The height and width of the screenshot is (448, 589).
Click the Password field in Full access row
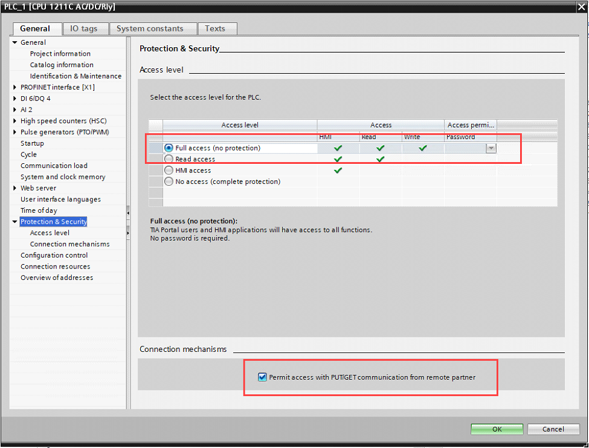click(x=465, y=148)
